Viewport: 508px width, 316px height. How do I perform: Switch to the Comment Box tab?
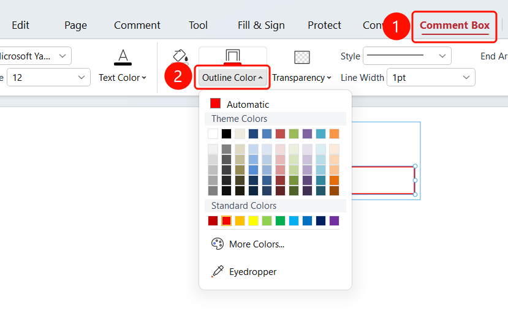point(455,25)
